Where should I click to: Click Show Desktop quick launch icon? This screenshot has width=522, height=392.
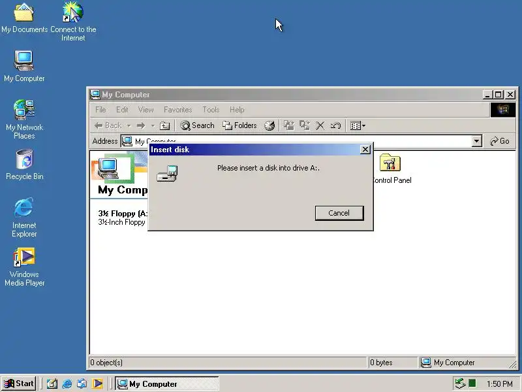tap(52, 384)
